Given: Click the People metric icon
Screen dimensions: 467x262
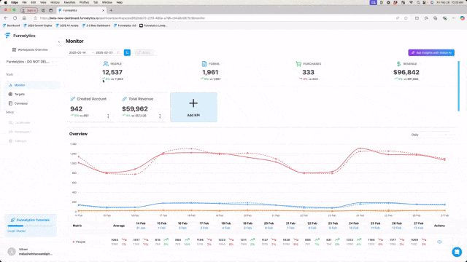Looking at the screenshot, I should (106, 64).
